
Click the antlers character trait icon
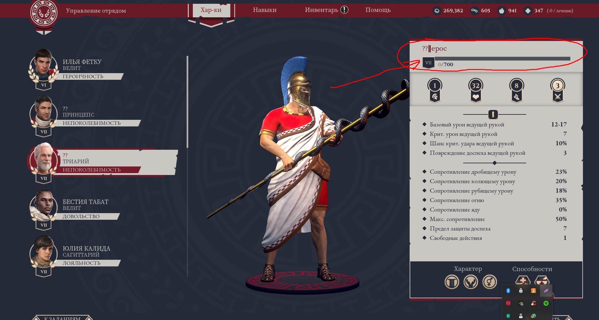(x=470, y=282)
